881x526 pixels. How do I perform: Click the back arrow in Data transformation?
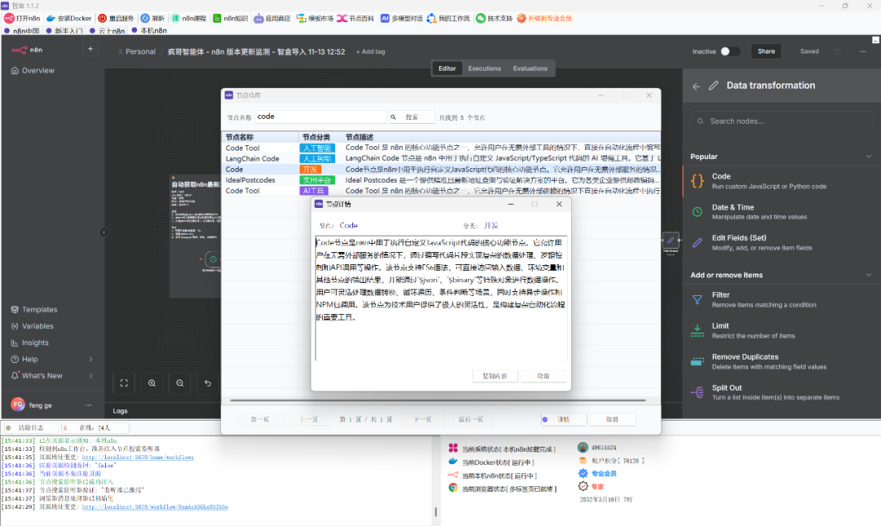[x=696, y=86]
